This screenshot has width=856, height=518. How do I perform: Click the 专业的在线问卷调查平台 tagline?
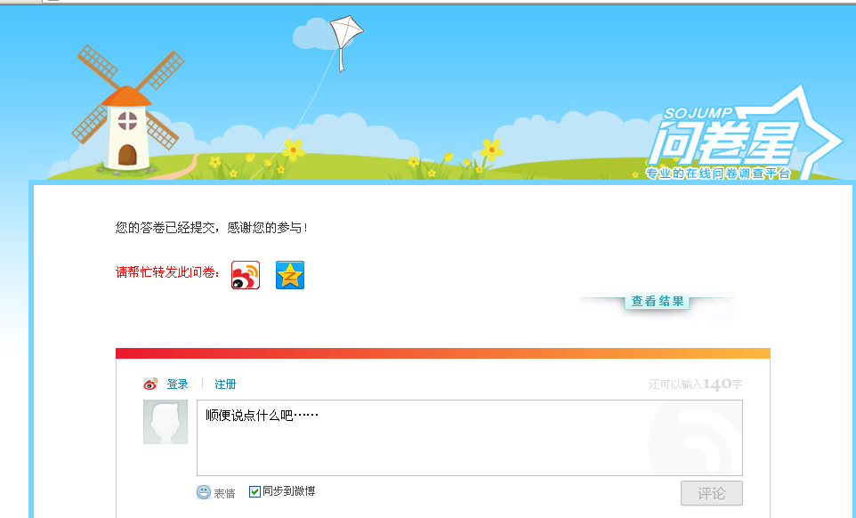point(718,174)
